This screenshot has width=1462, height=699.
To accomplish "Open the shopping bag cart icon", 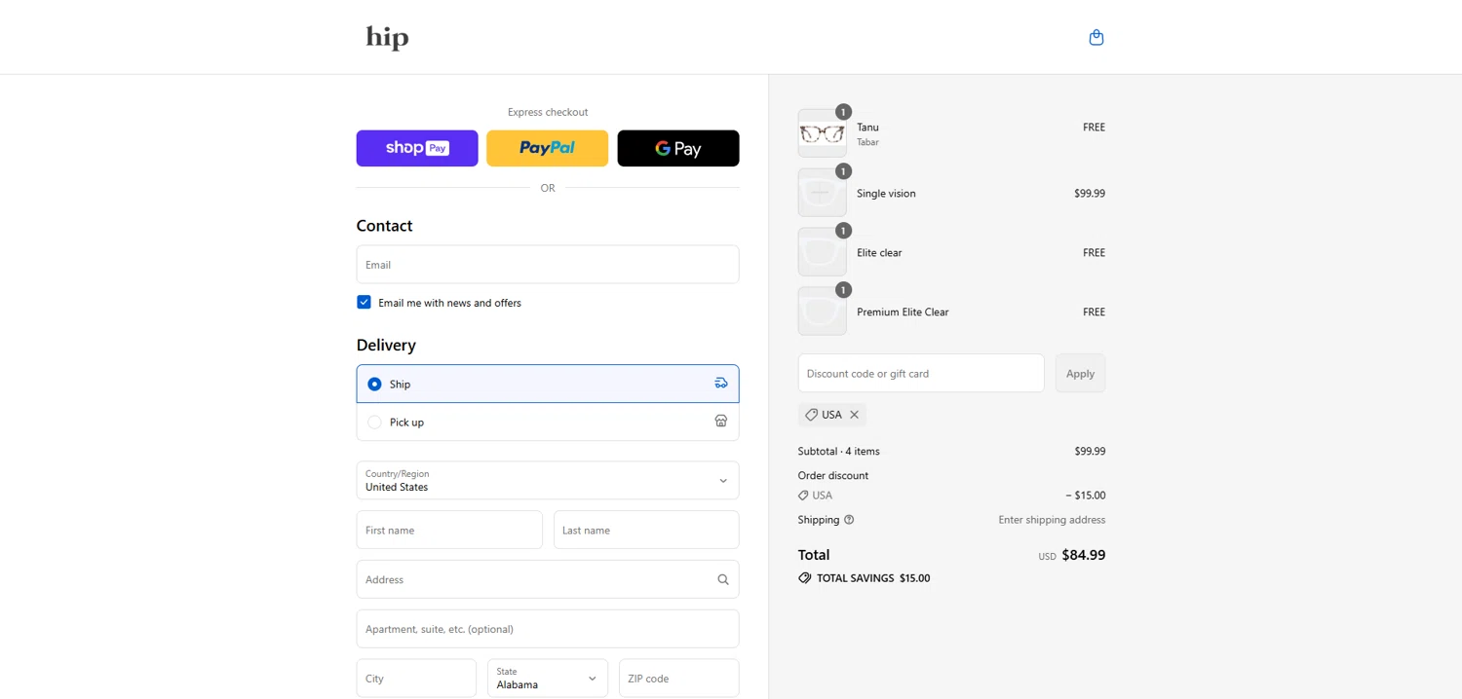I will click(x=1096, y=37).
